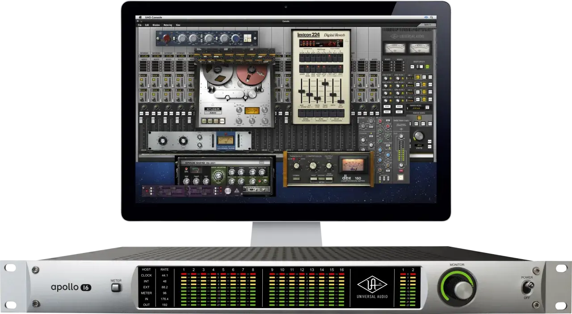Viewport: 572px width, 314px height.
Task: Click the dbx 160 VU meter
Action: point(352,165)
